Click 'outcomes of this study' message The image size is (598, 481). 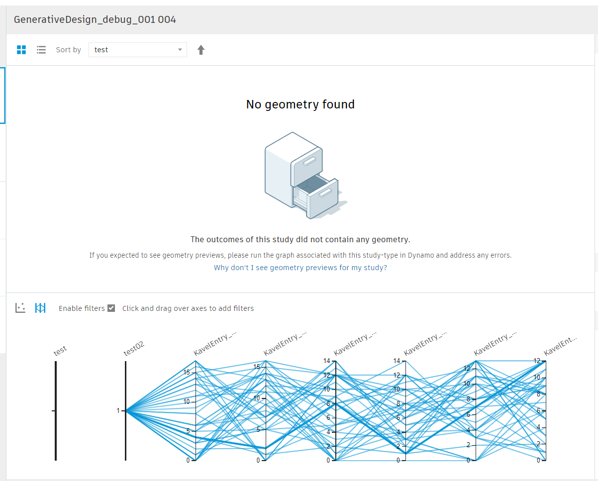[x=300, y=239]
